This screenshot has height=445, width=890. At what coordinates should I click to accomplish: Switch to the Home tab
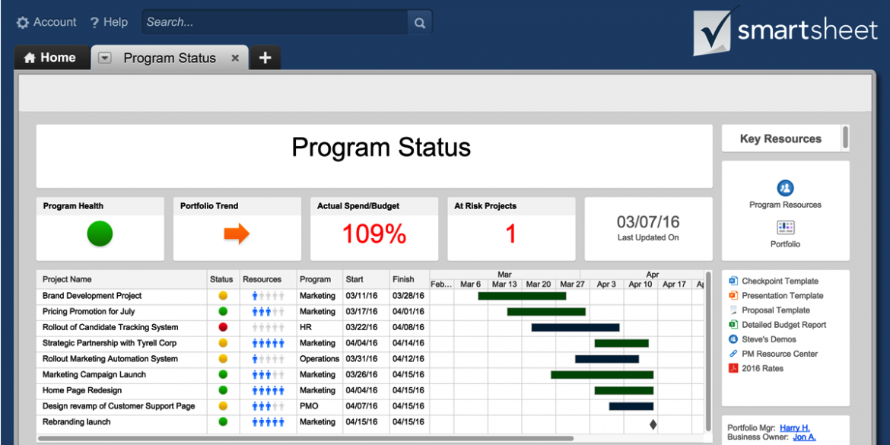click(51, 57)
